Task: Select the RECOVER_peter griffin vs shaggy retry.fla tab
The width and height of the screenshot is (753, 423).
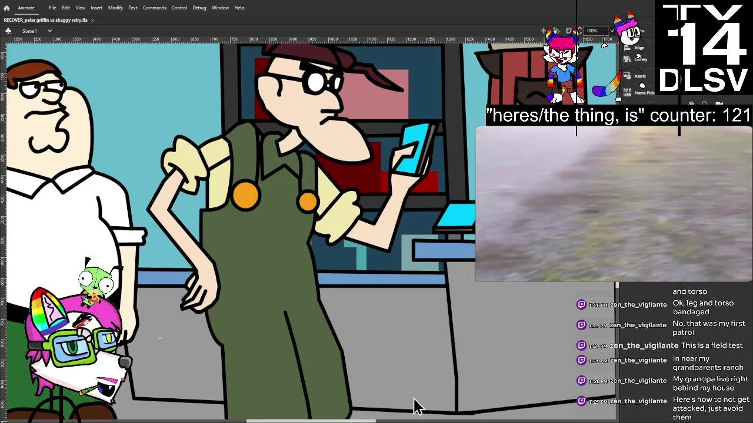Action: (45, 20)
